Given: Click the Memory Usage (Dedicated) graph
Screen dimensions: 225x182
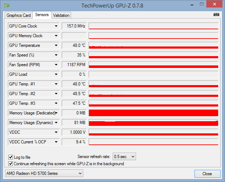Looking at the screenshot, I should (x=153, y=113).
